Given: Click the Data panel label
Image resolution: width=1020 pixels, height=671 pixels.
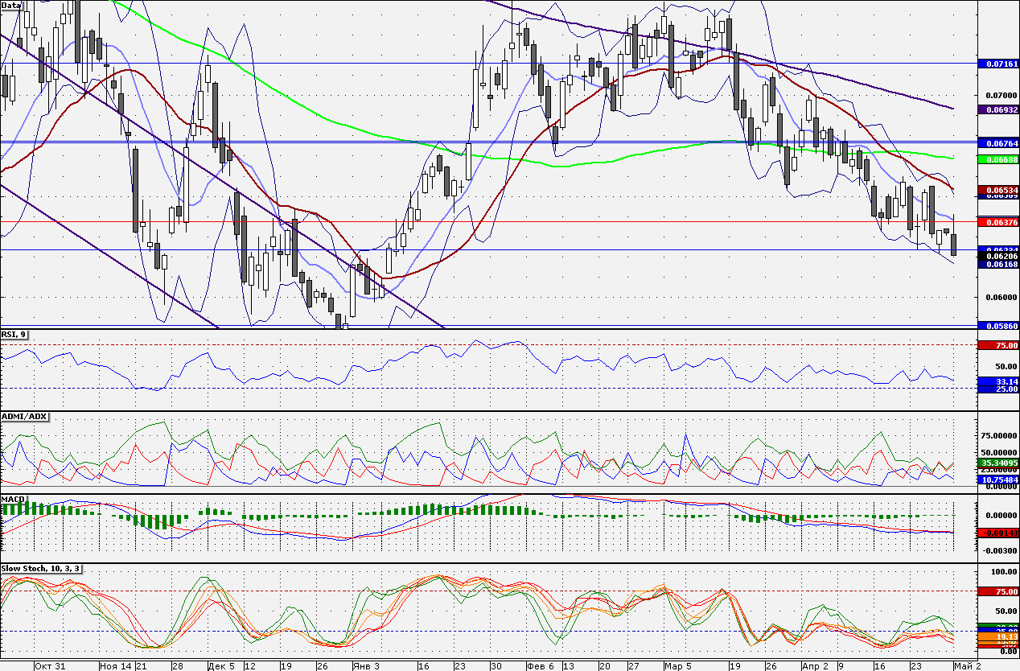Looking at the screenshot, I should click(11, 5).
